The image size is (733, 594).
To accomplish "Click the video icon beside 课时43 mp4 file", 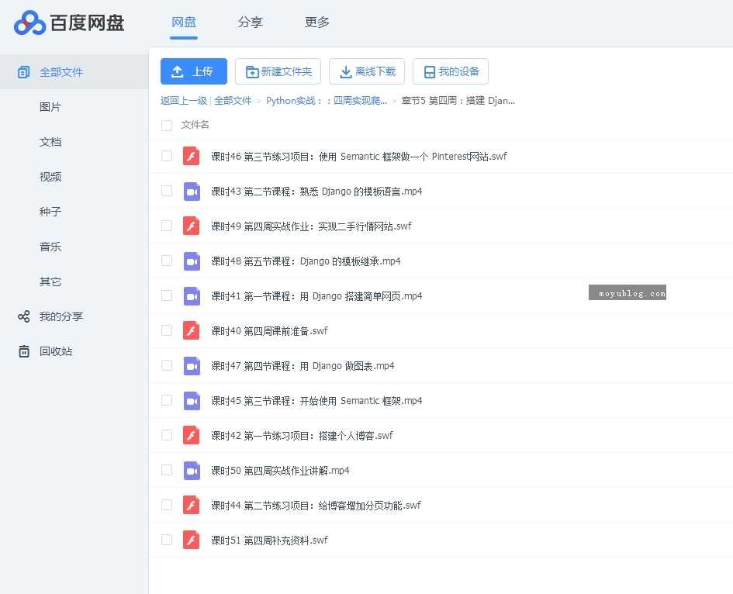I will (192, 191).
